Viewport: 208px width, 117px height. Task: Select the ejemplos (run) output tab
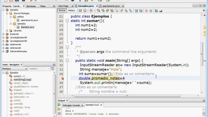pos(92,105)
